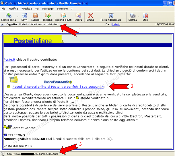Click the Poste italiane 2007 footer text

(18, 146)
